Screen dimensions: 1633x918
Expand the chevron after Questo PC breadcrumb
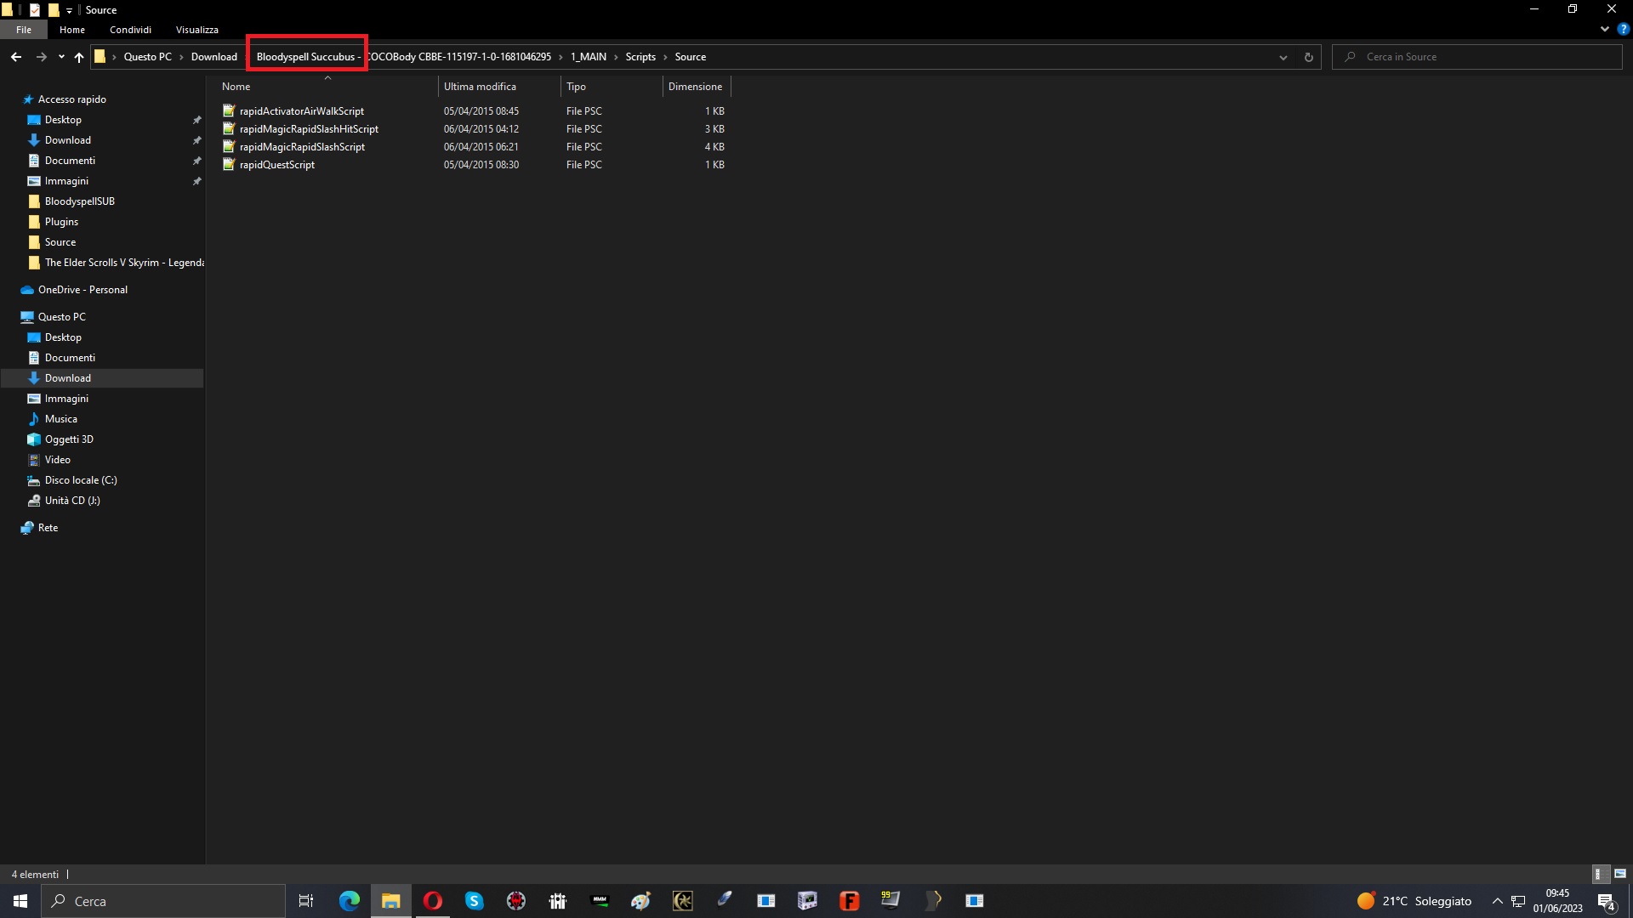181,57
